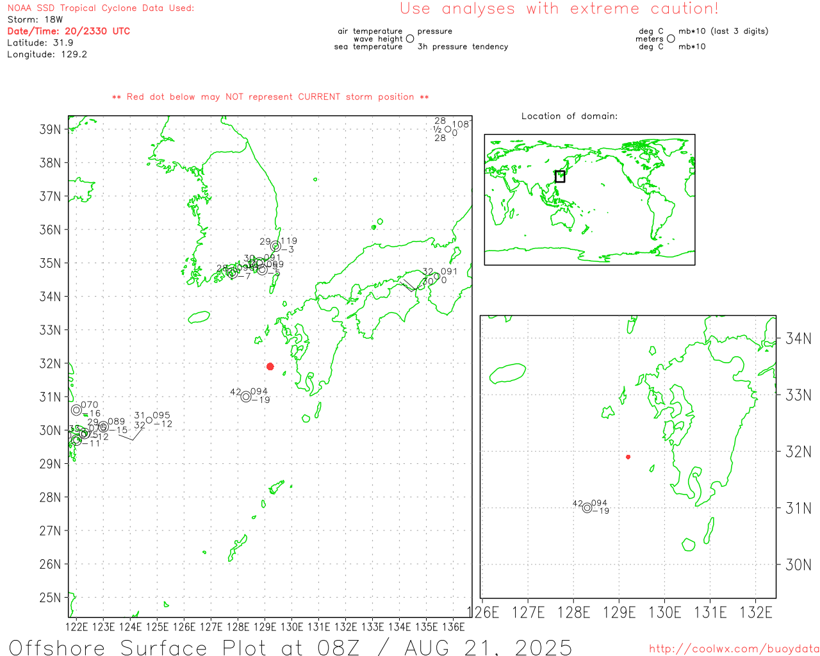Select buoy station circle labeled 29 089 -15

103,427
